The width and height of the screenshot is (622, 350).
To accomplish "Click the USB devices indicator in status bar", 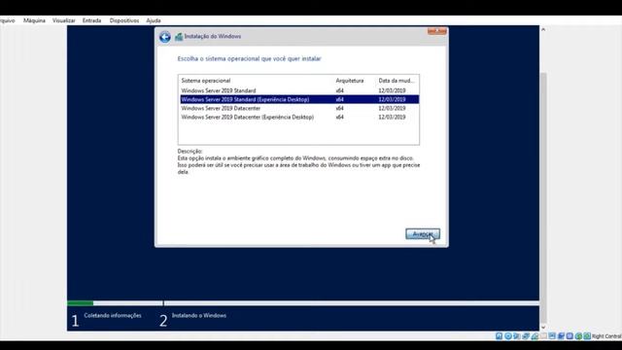I will (535, 336).
